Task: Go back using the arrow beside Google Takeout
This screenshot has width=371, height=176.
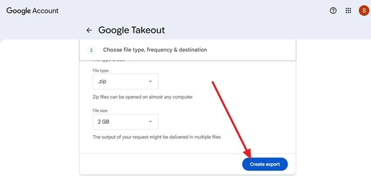Action: pos(89,30)
